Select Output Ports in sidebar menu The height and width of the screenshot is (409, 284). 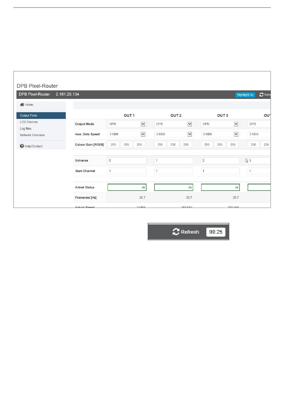(41, 115)
